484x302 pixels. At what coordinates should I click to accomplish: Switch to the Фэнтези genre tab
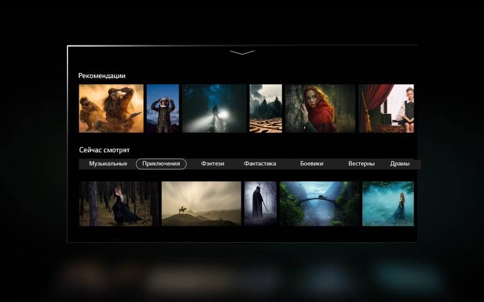click(212, 164)
